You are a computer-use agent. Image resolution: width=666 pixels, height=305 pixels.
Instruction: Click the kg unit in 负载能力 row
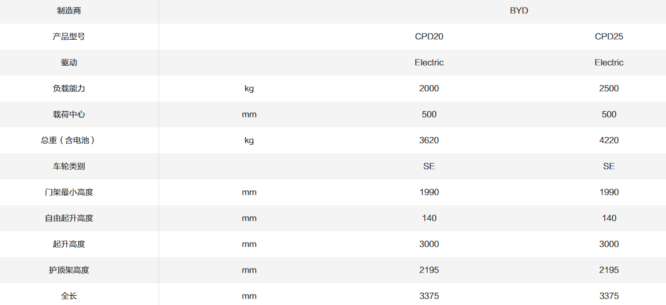coord(249,88)
